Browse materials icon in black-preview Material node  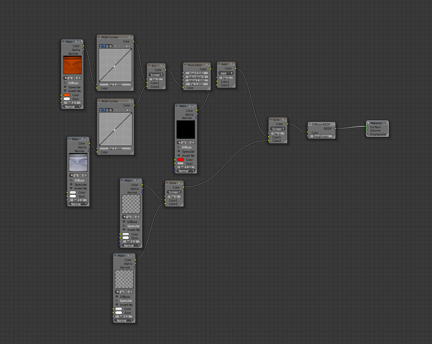(x=179, y=142)
